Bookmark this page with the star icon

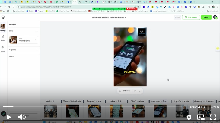coord(138,7)
